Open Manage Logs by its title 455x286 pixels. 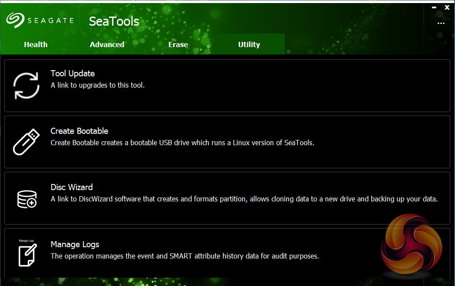click(x=75, y=245)
